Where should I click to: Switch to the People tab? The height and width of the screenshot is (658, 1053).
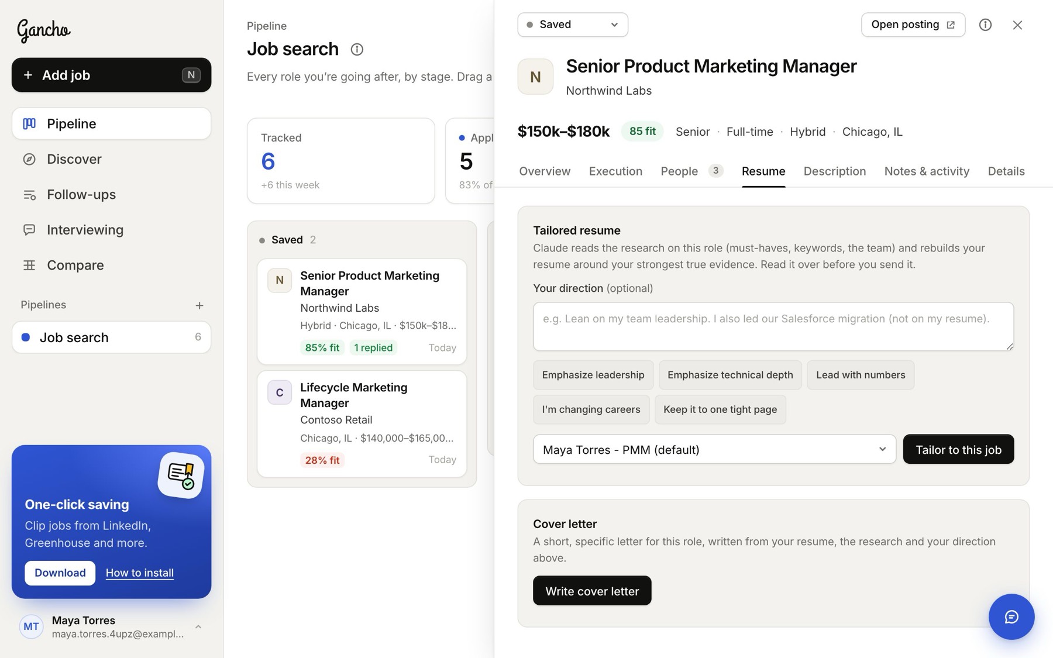click(x=692, y=171)
